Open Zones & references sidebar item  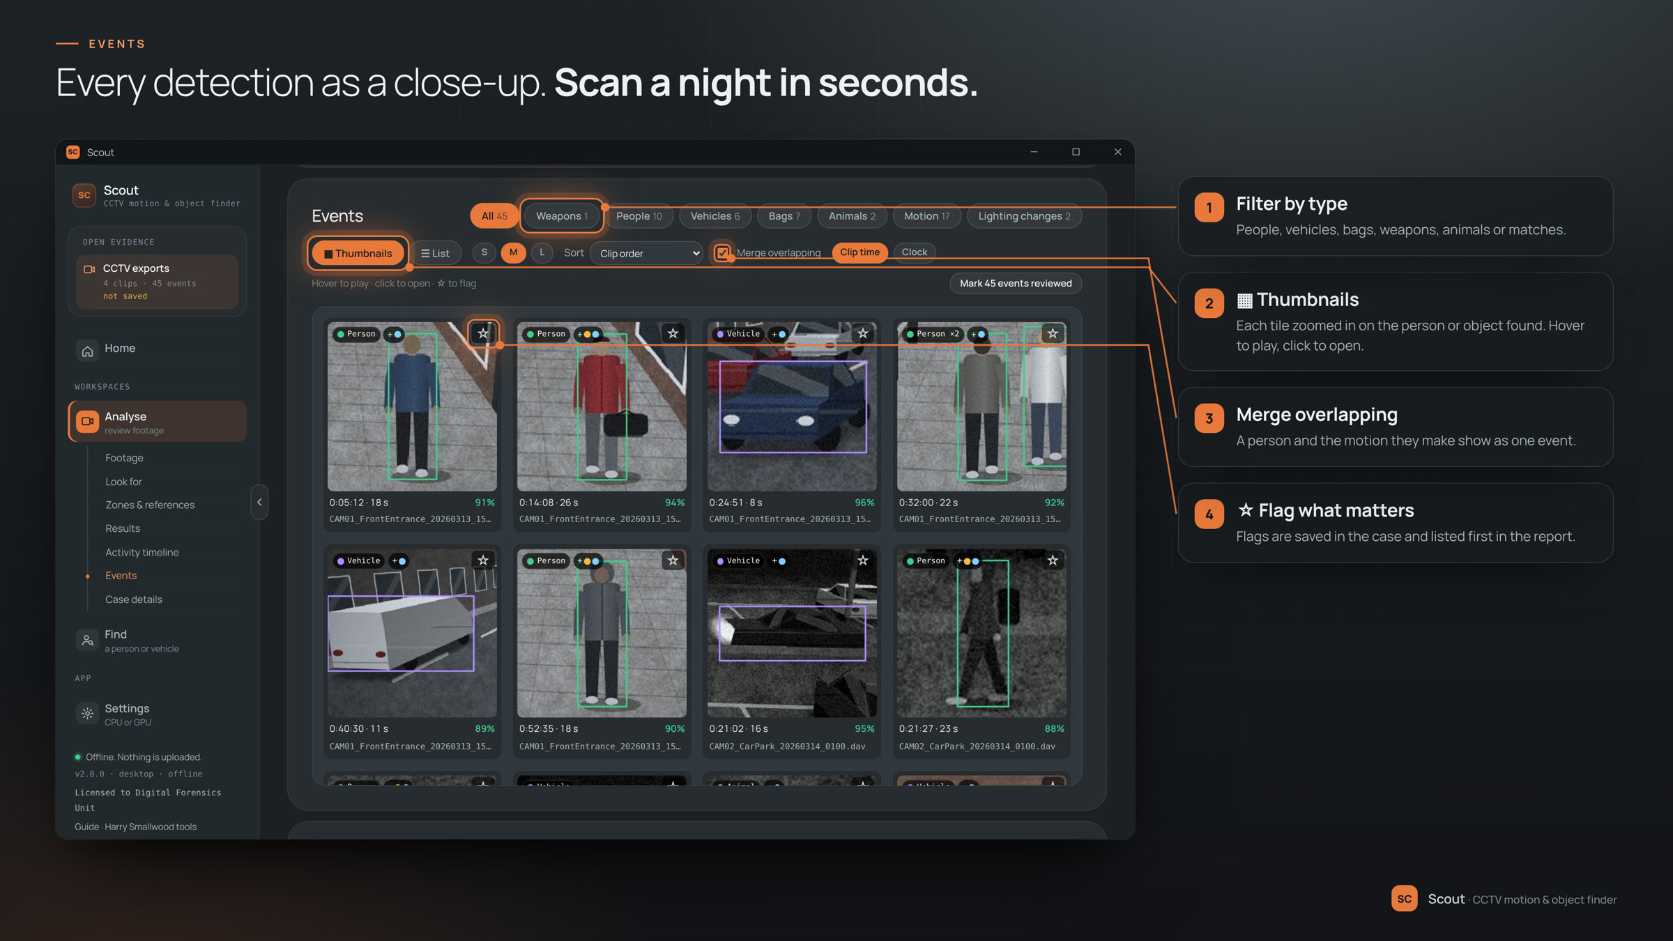point(150,505)
